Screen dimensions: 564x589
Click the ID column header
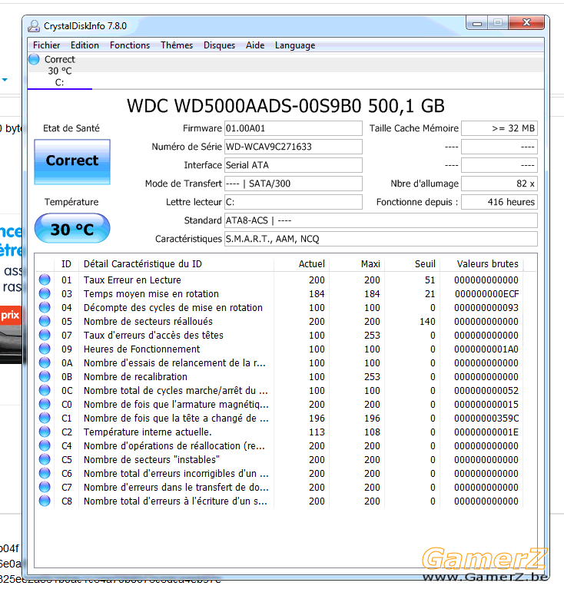67,264
